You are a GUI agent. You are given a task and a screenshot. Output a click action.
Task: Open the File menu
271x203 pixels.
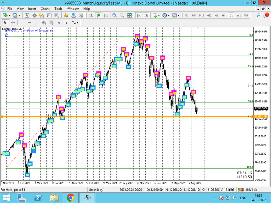pos(10,9)
